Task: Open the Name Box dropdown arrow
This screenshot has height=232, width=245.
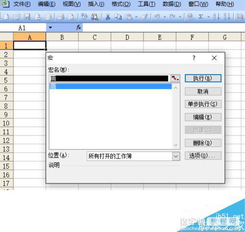Action: pyautogui.click(x=50, y=27)
